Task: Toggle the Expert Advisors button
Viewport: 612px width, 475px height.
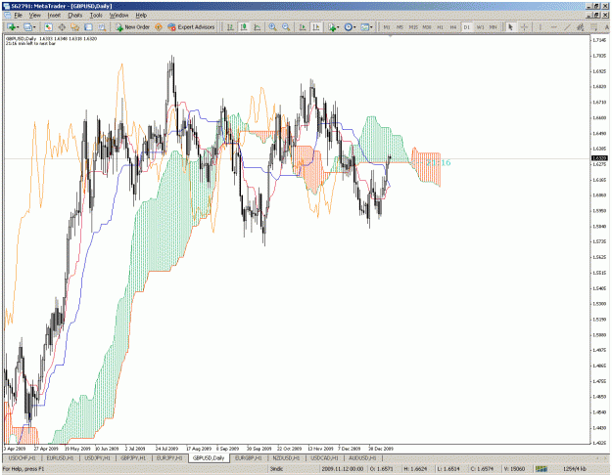Action: pyautogui.click(x=191, y=27)
